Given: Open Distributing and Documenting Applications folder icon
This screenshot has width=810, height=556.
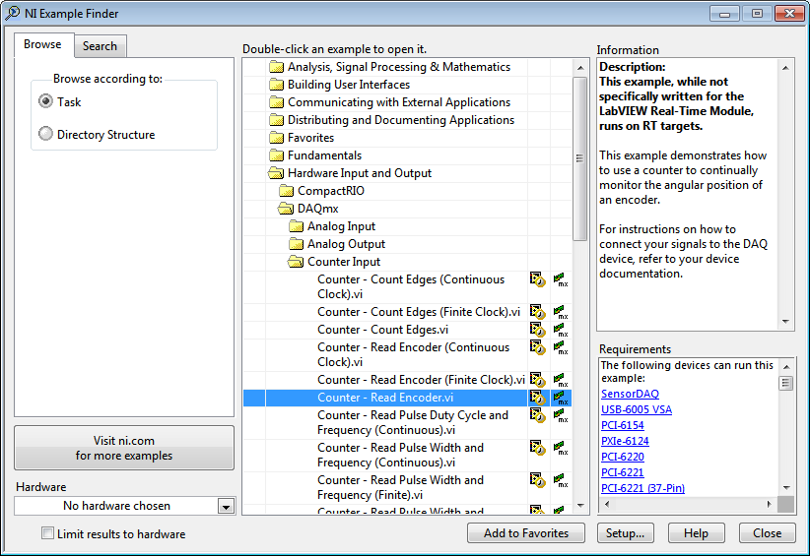Looking at the screenshot, I should coord(276,120).
